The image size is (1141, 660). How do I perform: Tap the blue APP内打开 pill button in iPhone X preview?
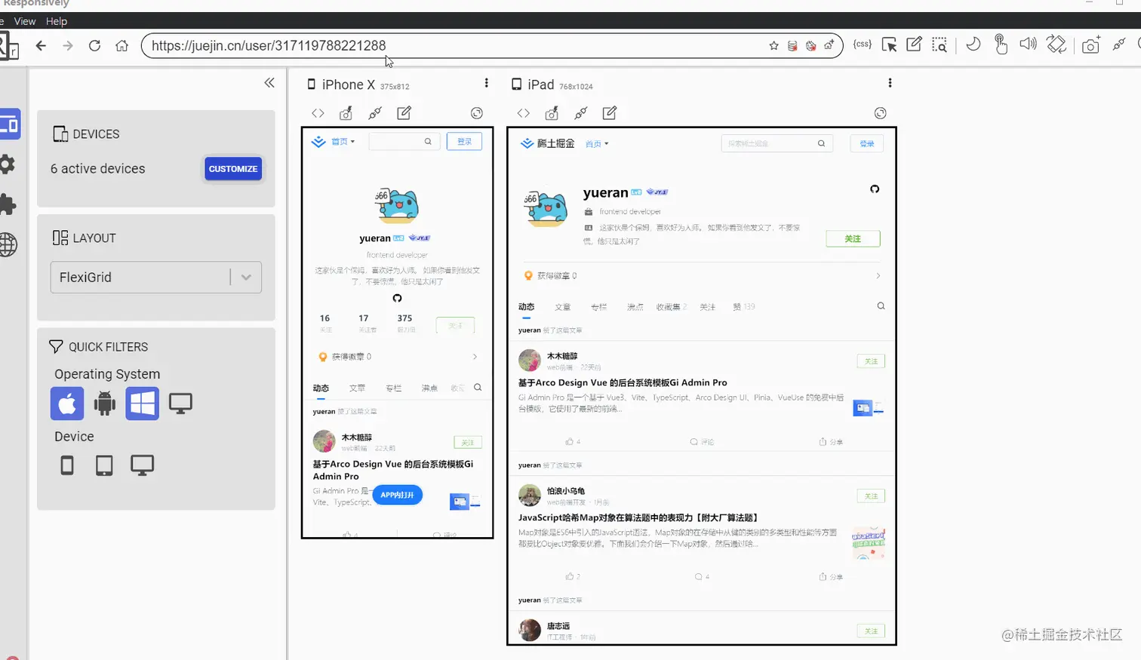point(398,495)
